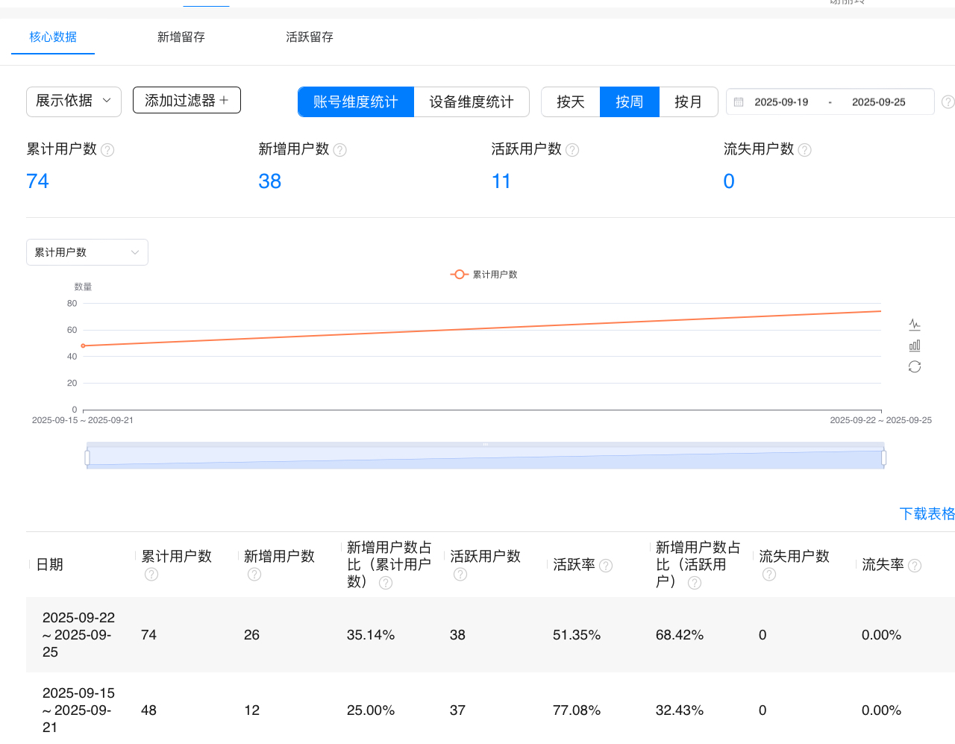Click help icon beside 累计用户数 summary
The width and height of the screenshot is (955, 744).
pyautogui.click(x=107, y=150)
